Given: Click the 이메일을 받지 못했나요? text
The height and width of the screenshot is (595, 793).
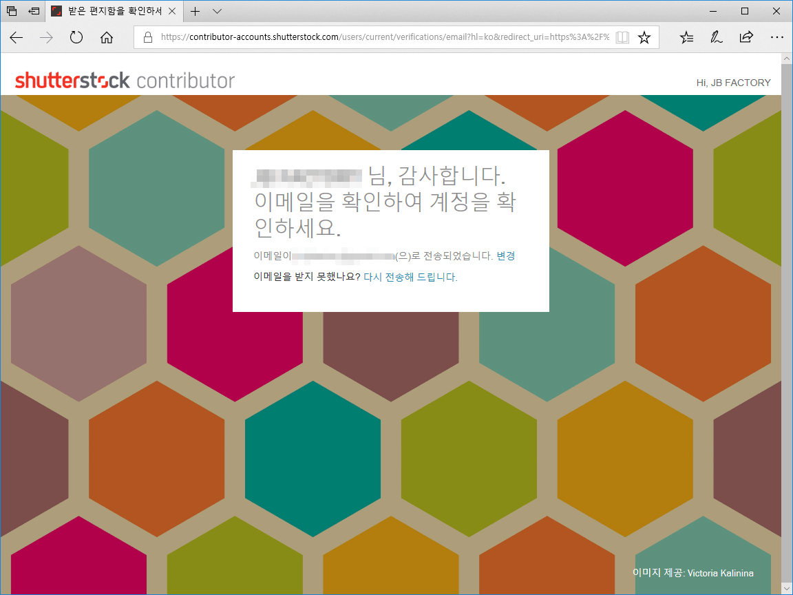Looking at the screenshot, I should [307, 278].
